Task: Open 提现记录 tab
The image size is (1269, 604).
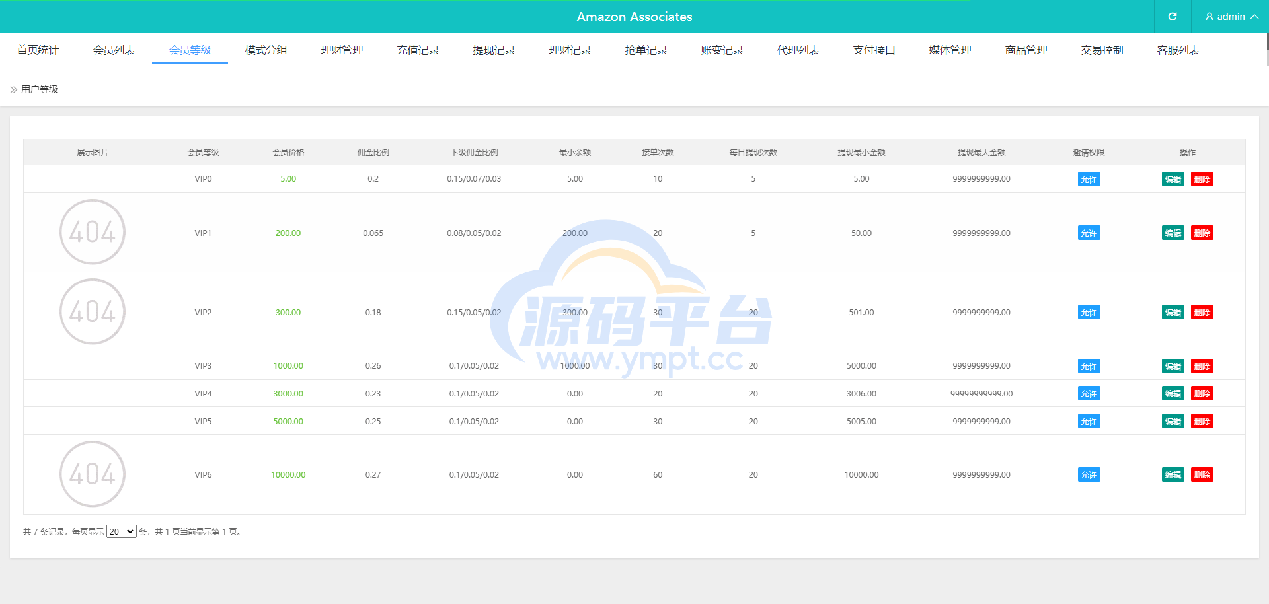Action: coord(494,50)
